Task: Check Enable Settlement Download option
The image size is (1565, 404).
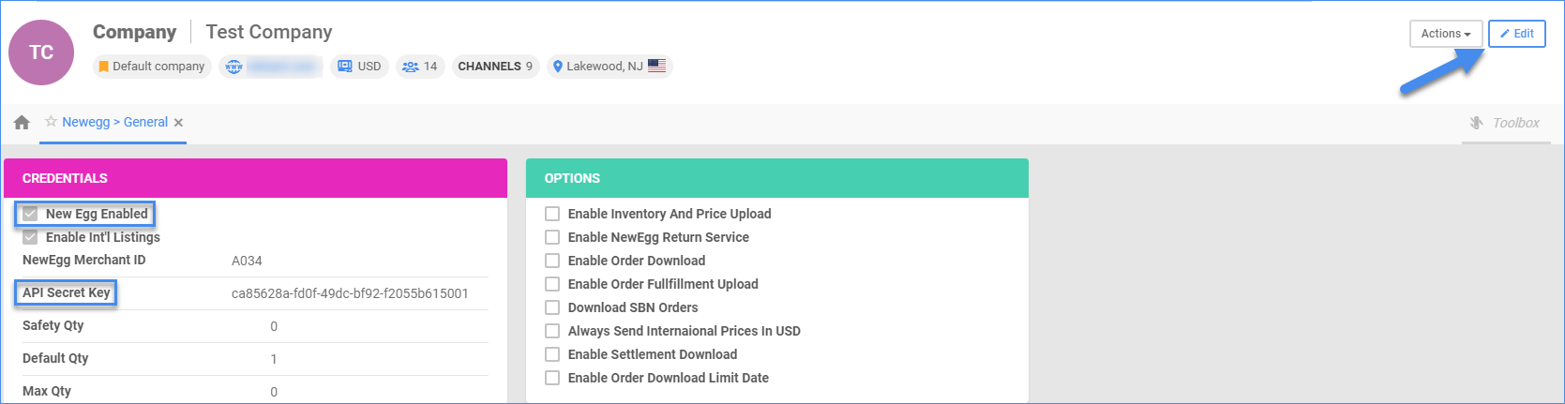Action: pyautogui.click(x=552, y=354)
